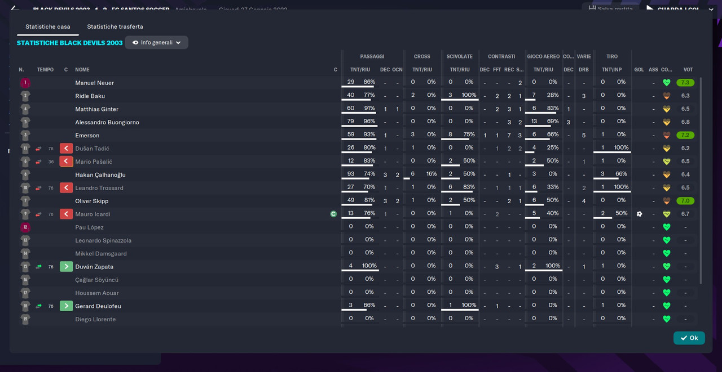Open Hakan Çalhanoğlu's player name link

click(100, 175)
